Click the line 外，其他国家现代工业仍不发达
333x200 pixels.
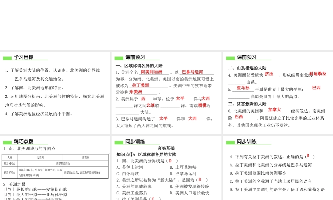point(259,125)
